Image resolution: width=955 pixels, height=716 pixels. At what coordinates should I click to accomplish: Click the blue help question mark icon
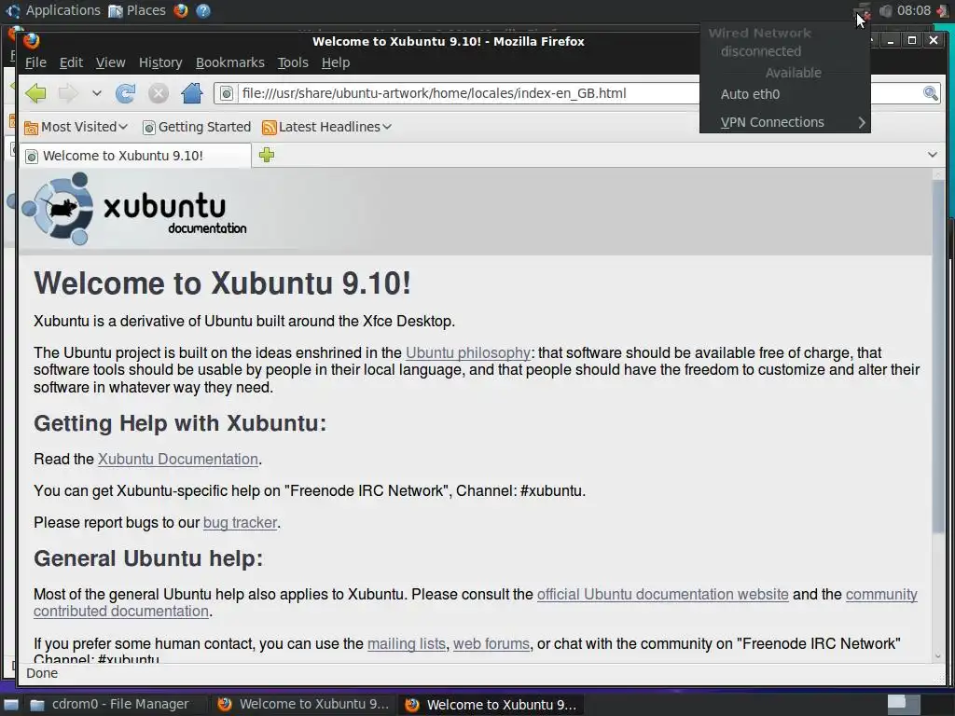point(203,10)
